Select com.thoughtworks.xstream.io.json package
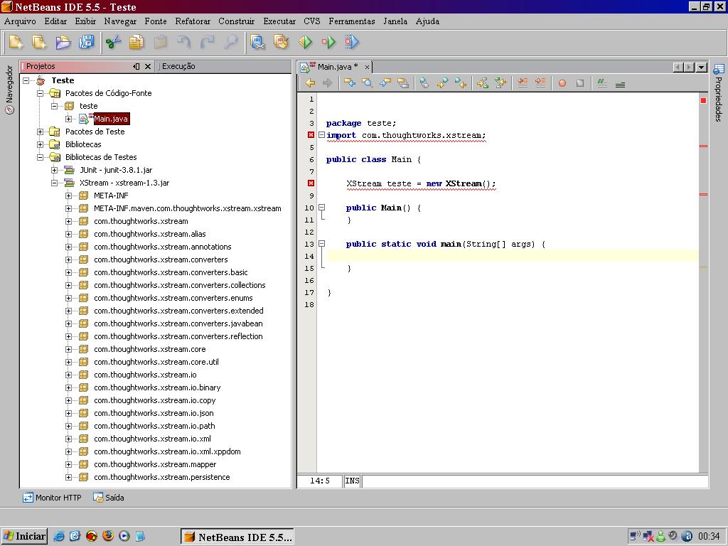Screen dimensions: 728x546 pos(154,413)
